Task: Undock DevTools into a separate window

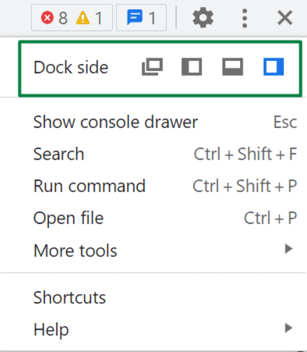Action: tap(152, 67)
